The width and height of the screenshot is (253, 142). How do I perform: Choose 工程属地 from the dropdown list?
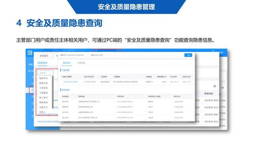pos(43,93)
